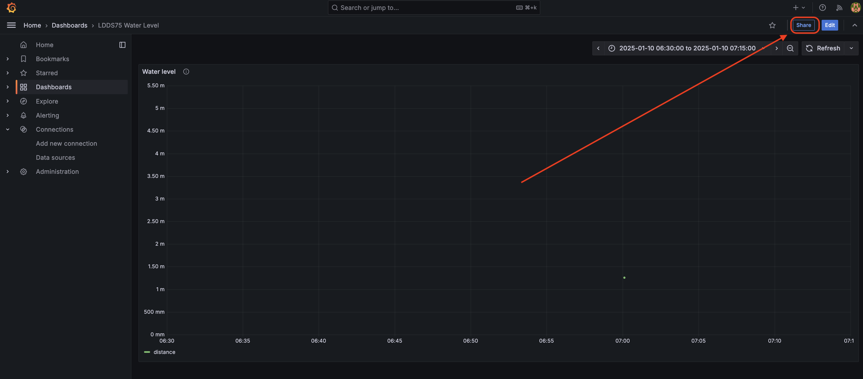Open the auto-refresh interval dropdown
The image size is (863, 379).
(x=851, y=48)
